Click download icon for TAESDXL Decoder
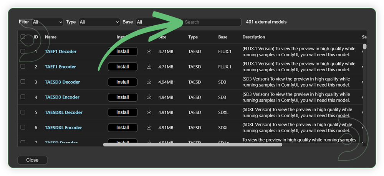 pos(149,112)
